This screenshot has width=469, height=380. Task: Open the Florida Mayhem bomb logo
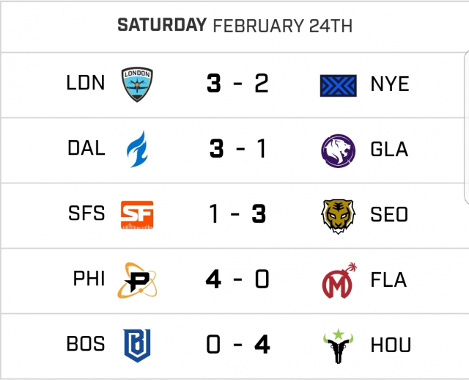tap(339, 279)
